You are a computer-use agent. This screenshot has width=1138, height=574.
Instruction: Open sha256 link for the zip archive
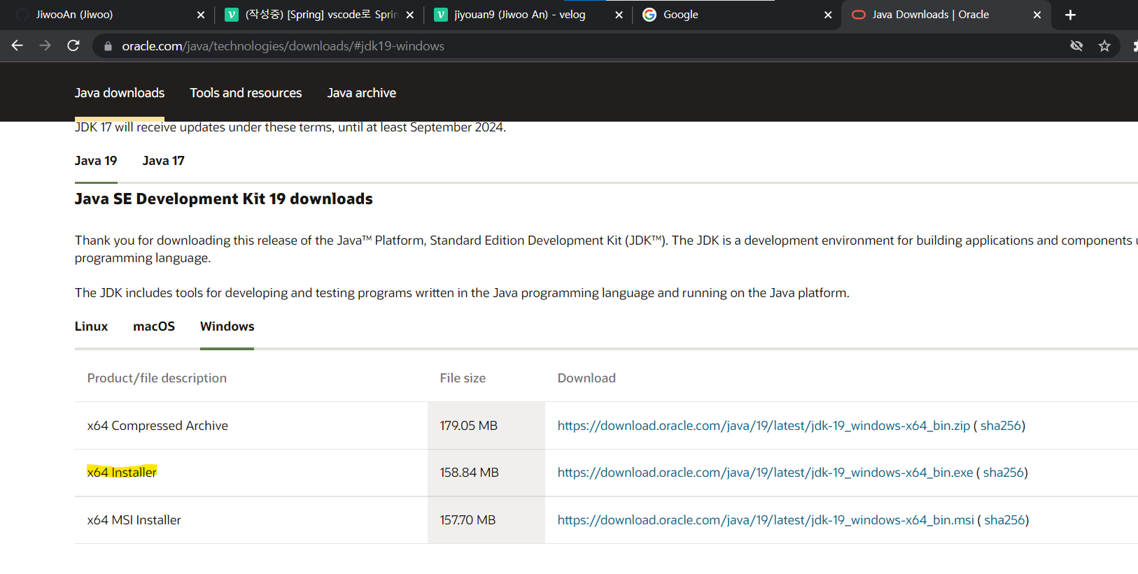click(1001, 426)
